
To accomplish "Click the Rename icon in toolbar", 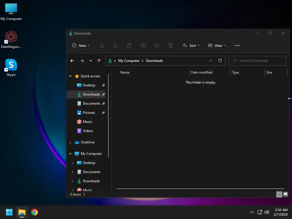I will click(143, 45).
